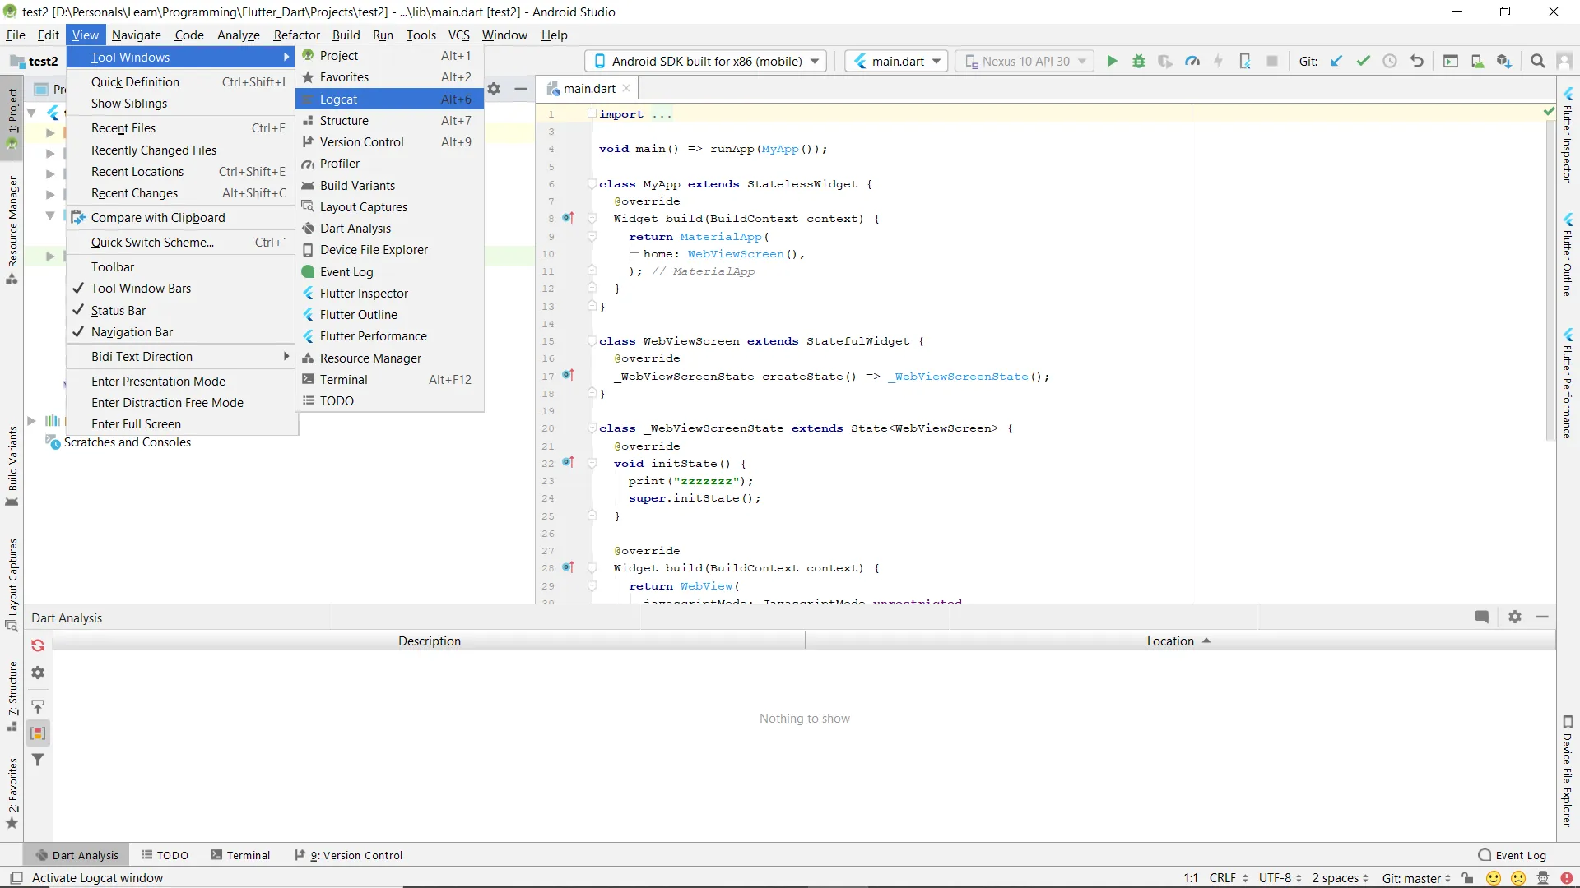
Task: Click Enter Presentation Mode button
Action: tap(159, 381)
